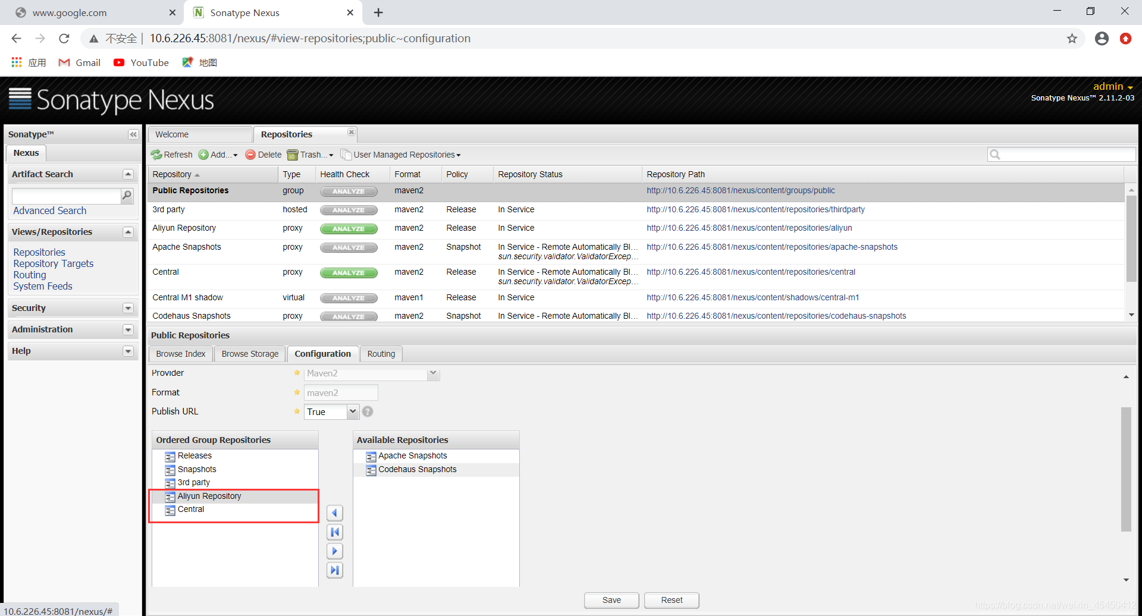Switch to Browse Index tab

pyautogui.click(x=181, y=354)
